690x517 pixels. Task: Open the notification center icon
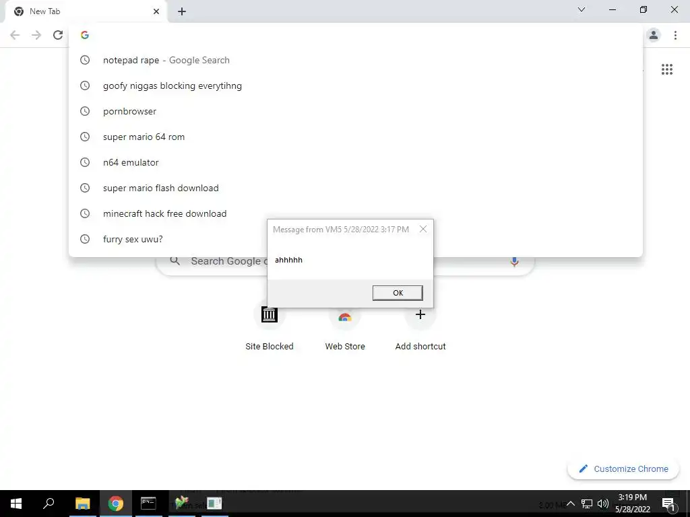(x=668, y=504)
